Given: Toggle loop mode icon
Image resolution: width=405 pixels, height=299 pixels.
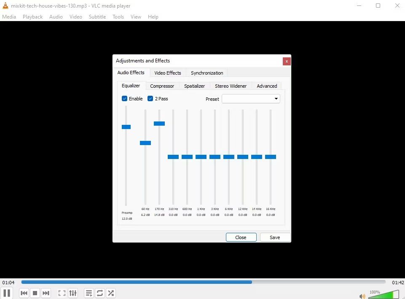Looking at the screenshot, I should [100, 293].
